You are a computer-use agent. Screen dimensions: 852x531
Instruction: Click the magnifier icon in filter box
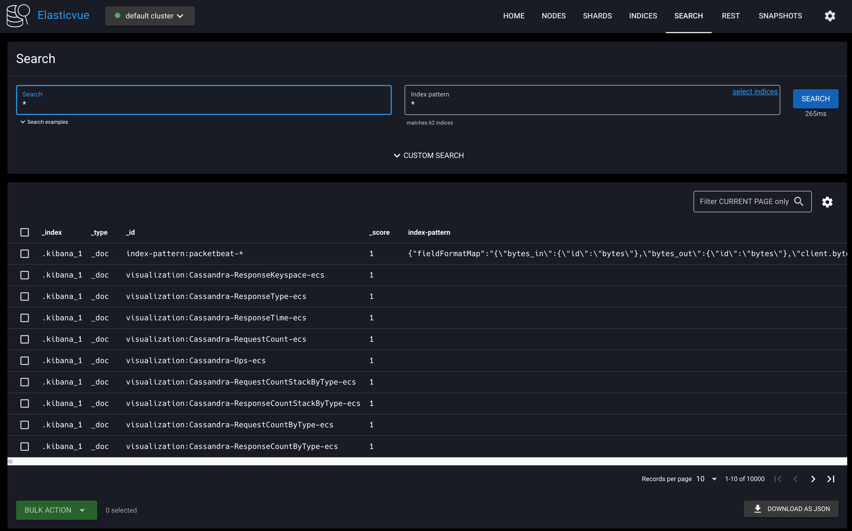tap(799, 202)
